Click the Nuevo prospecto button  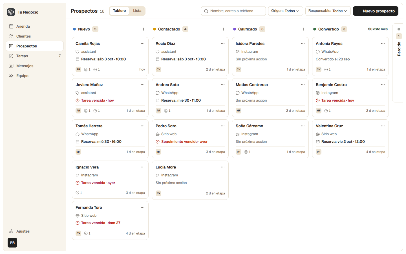pos(376,11)
